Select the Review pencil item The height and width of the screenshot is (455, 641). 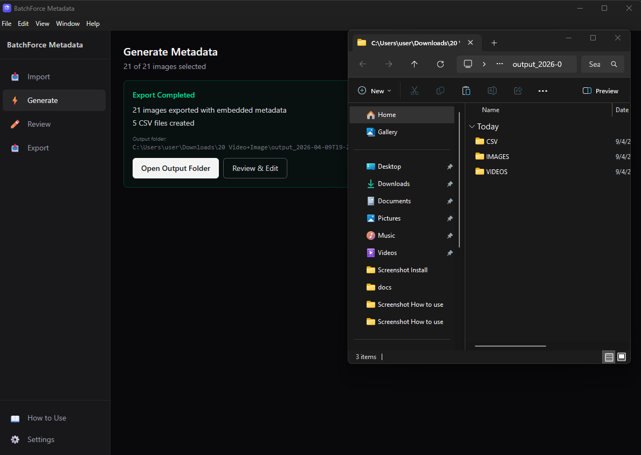pyautogui.click(x=39, y=124)
